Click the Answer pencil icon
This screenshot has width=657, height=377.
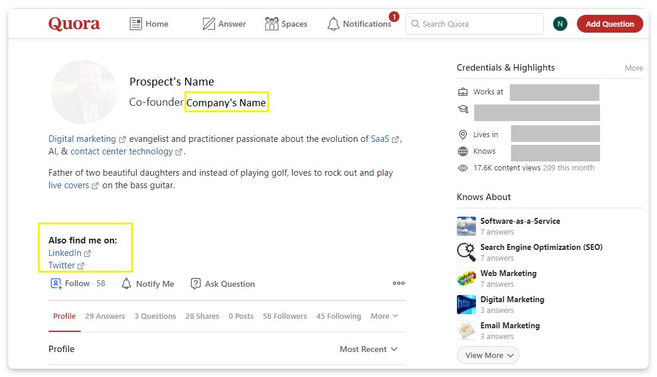(209, 24)
